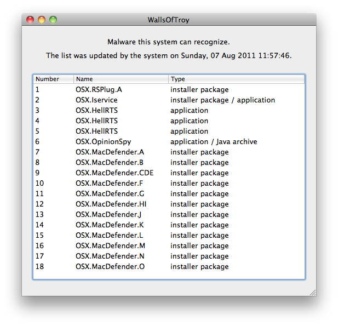Sort the list by Number column header
338x326 pixels.
click(53, 79)
